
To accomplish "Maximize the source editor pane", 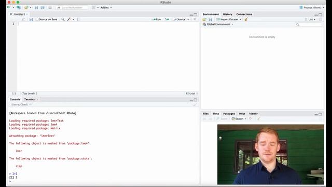I will click(196, 15).
